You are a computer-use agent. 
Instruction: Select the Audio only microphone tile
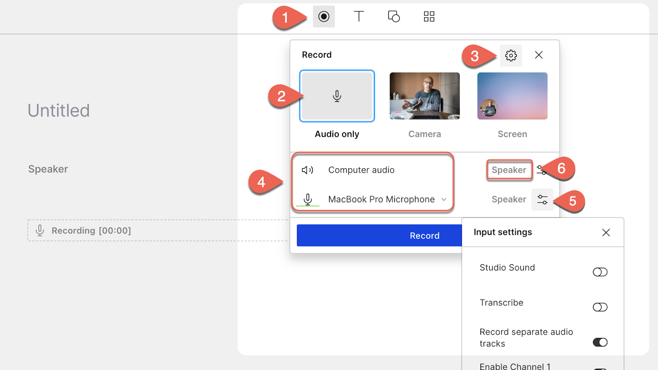coord(337,96)
